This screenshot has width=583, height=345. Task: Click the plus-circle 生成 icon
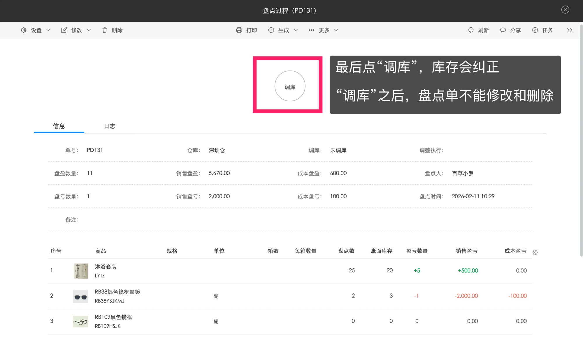(271, 30)
